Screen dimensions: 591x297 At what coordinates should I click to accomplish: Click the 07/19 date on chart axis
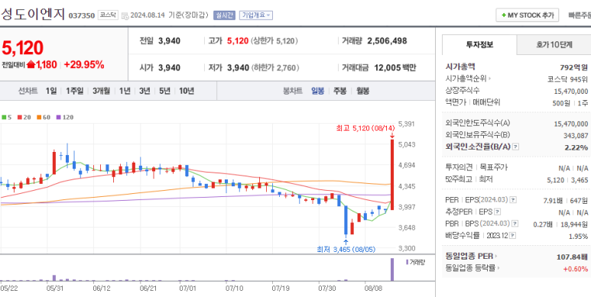(x=281, y=288)
